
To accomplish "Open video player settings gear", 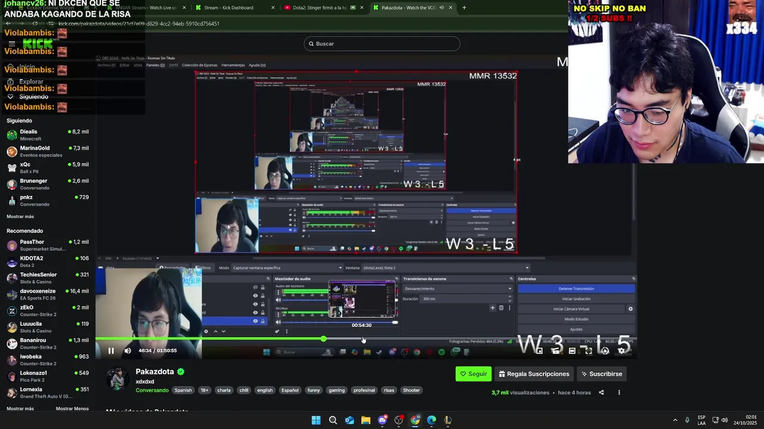I will [x=621, y=351].
